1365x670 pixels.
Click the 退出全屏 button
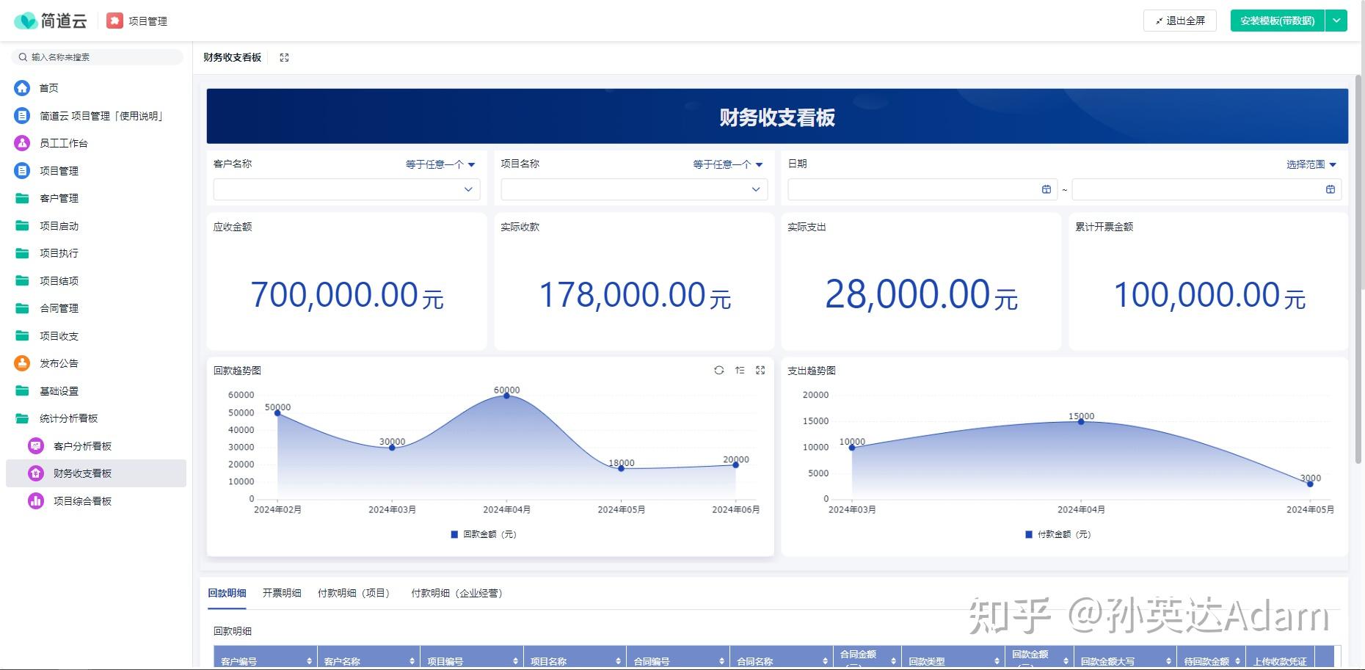point(1179,21)
